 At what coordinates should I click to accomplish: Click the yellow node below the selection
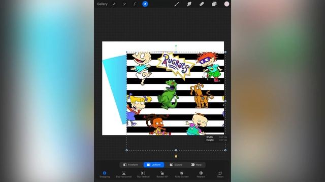[x=176, y=156]
